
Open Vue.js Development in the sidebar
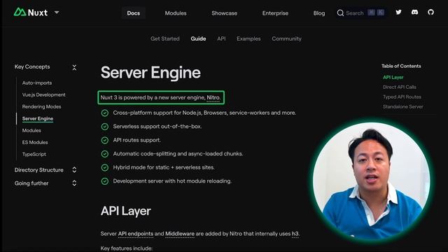tap(43, 94)
